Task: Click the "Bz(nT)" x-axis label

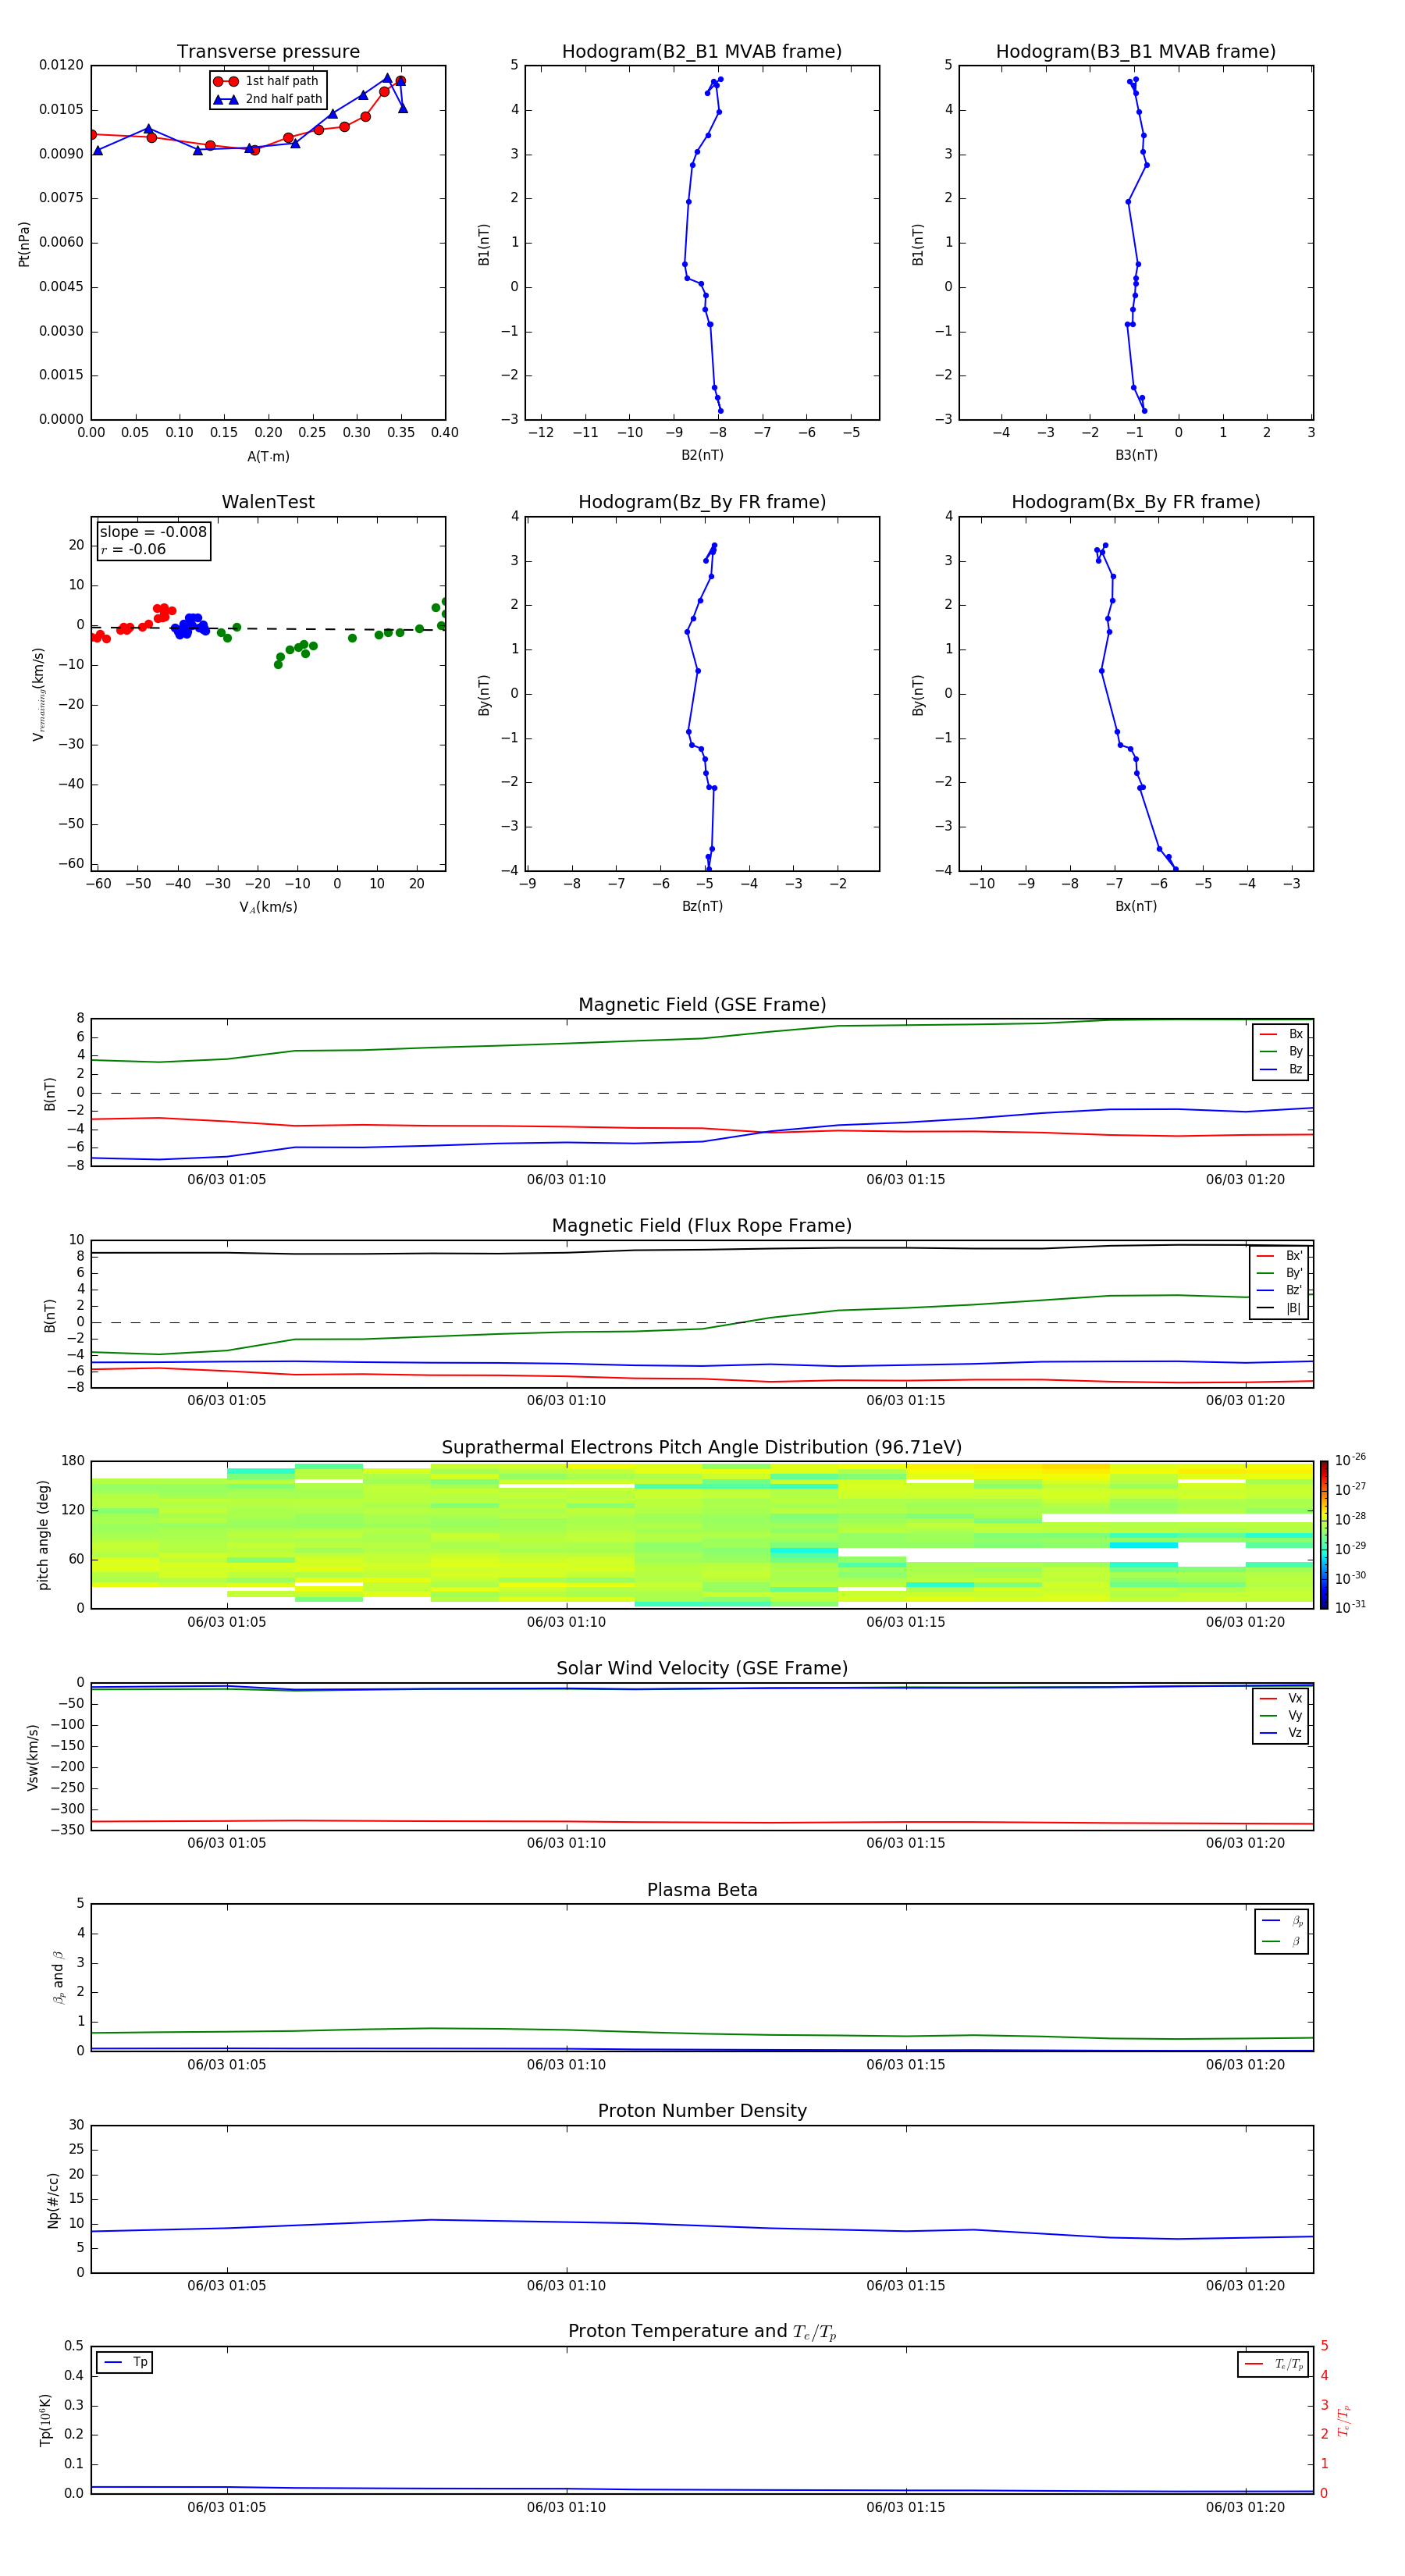Action: click(x=702, y=906)
